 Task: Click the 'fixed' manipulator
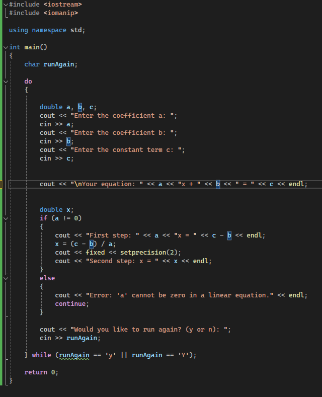tap(96, 253)
